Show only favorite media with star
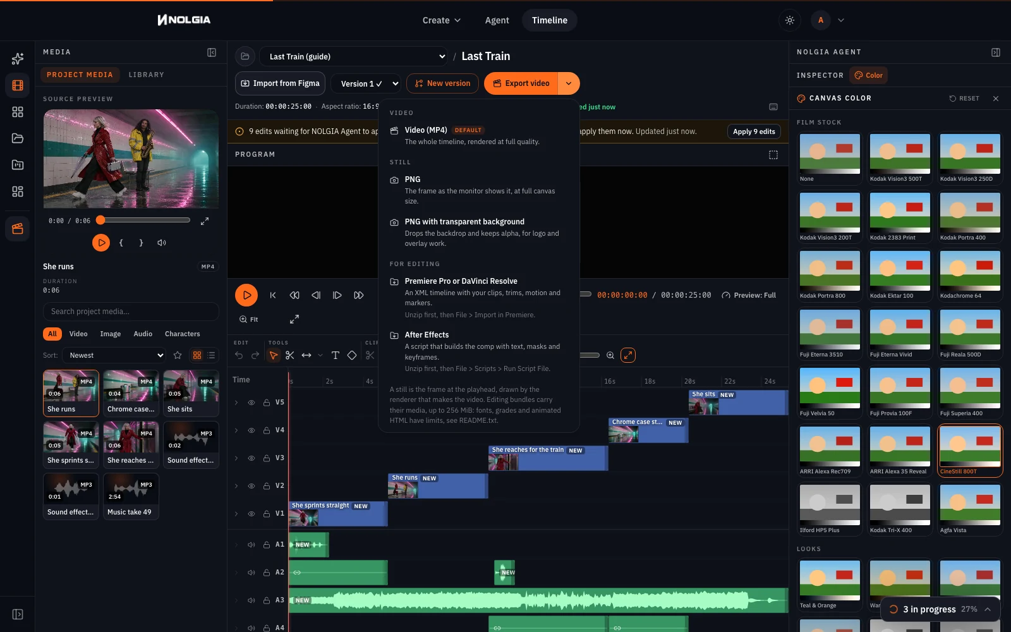The image size is (1011, 632). pos(178,355)
